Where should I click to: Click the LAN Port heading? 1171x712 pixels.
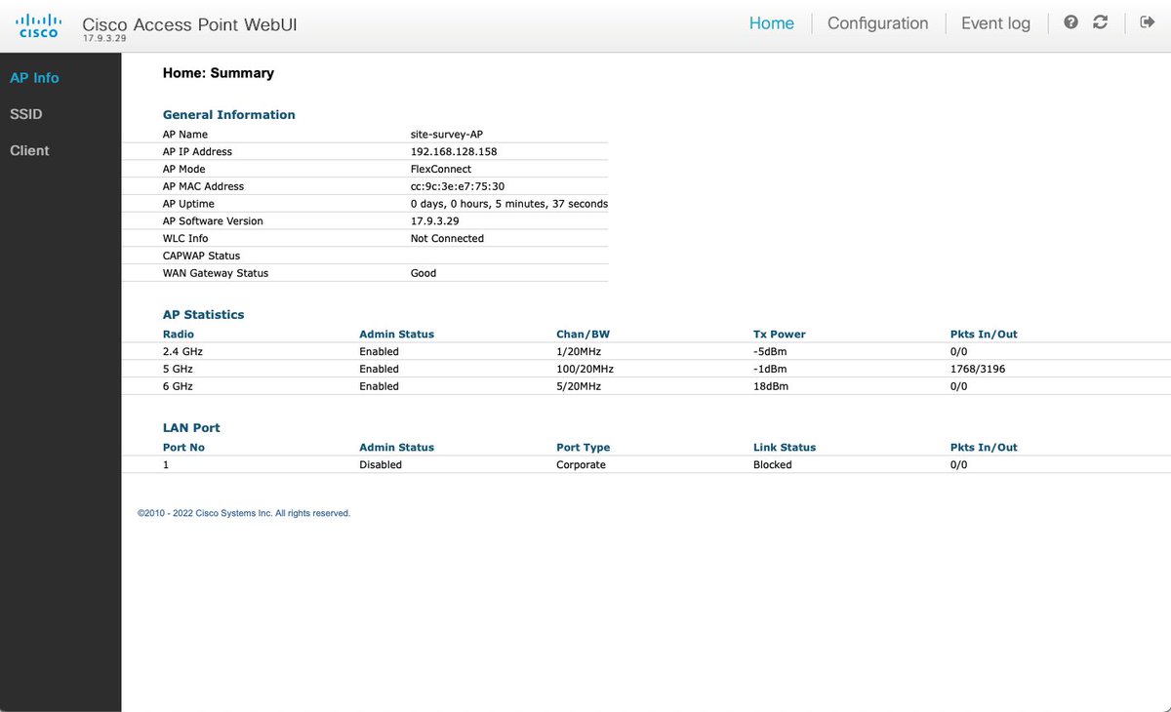191,427
